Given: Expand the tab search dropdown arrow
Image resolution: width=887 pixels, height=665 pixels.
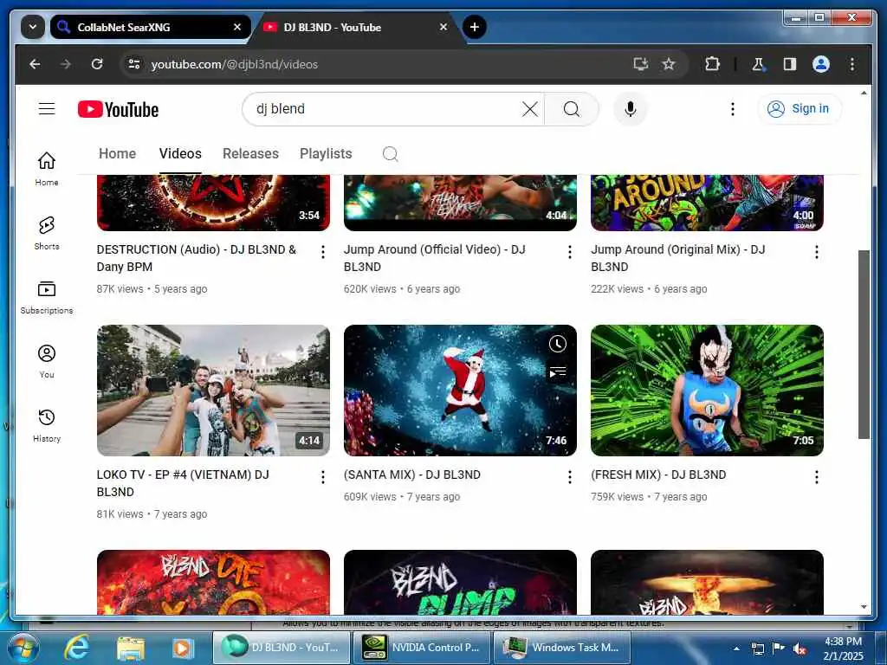Looking at the screenshot, I should tap(33, 27).
